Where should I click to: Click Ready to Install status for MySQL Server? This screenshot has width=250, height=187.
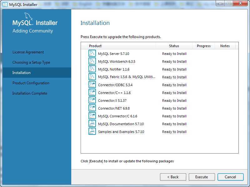coord(174,54)
